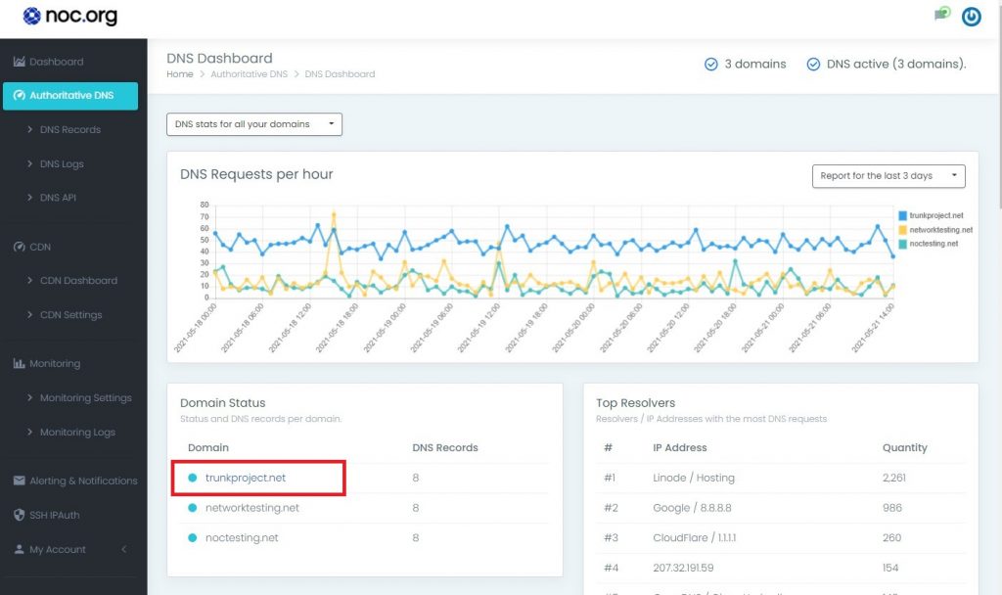Viewport: 1002px width, 595px height.
Task: Click the blue power logout icon
Action: pyautogui.click(x=972, y=17)
